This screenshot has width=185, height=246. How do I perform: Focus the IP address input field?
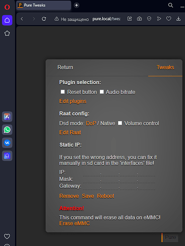tap(119, 173)
